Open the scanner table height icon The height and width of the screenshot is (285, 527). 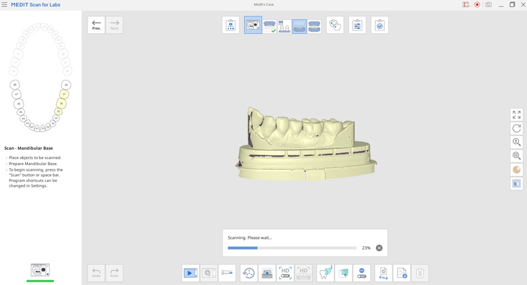tap(267, 273)
